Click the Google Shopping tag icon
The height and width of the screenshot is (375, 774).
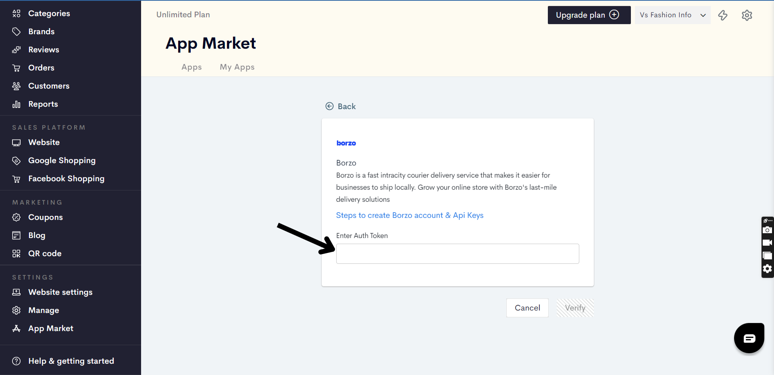16,161
